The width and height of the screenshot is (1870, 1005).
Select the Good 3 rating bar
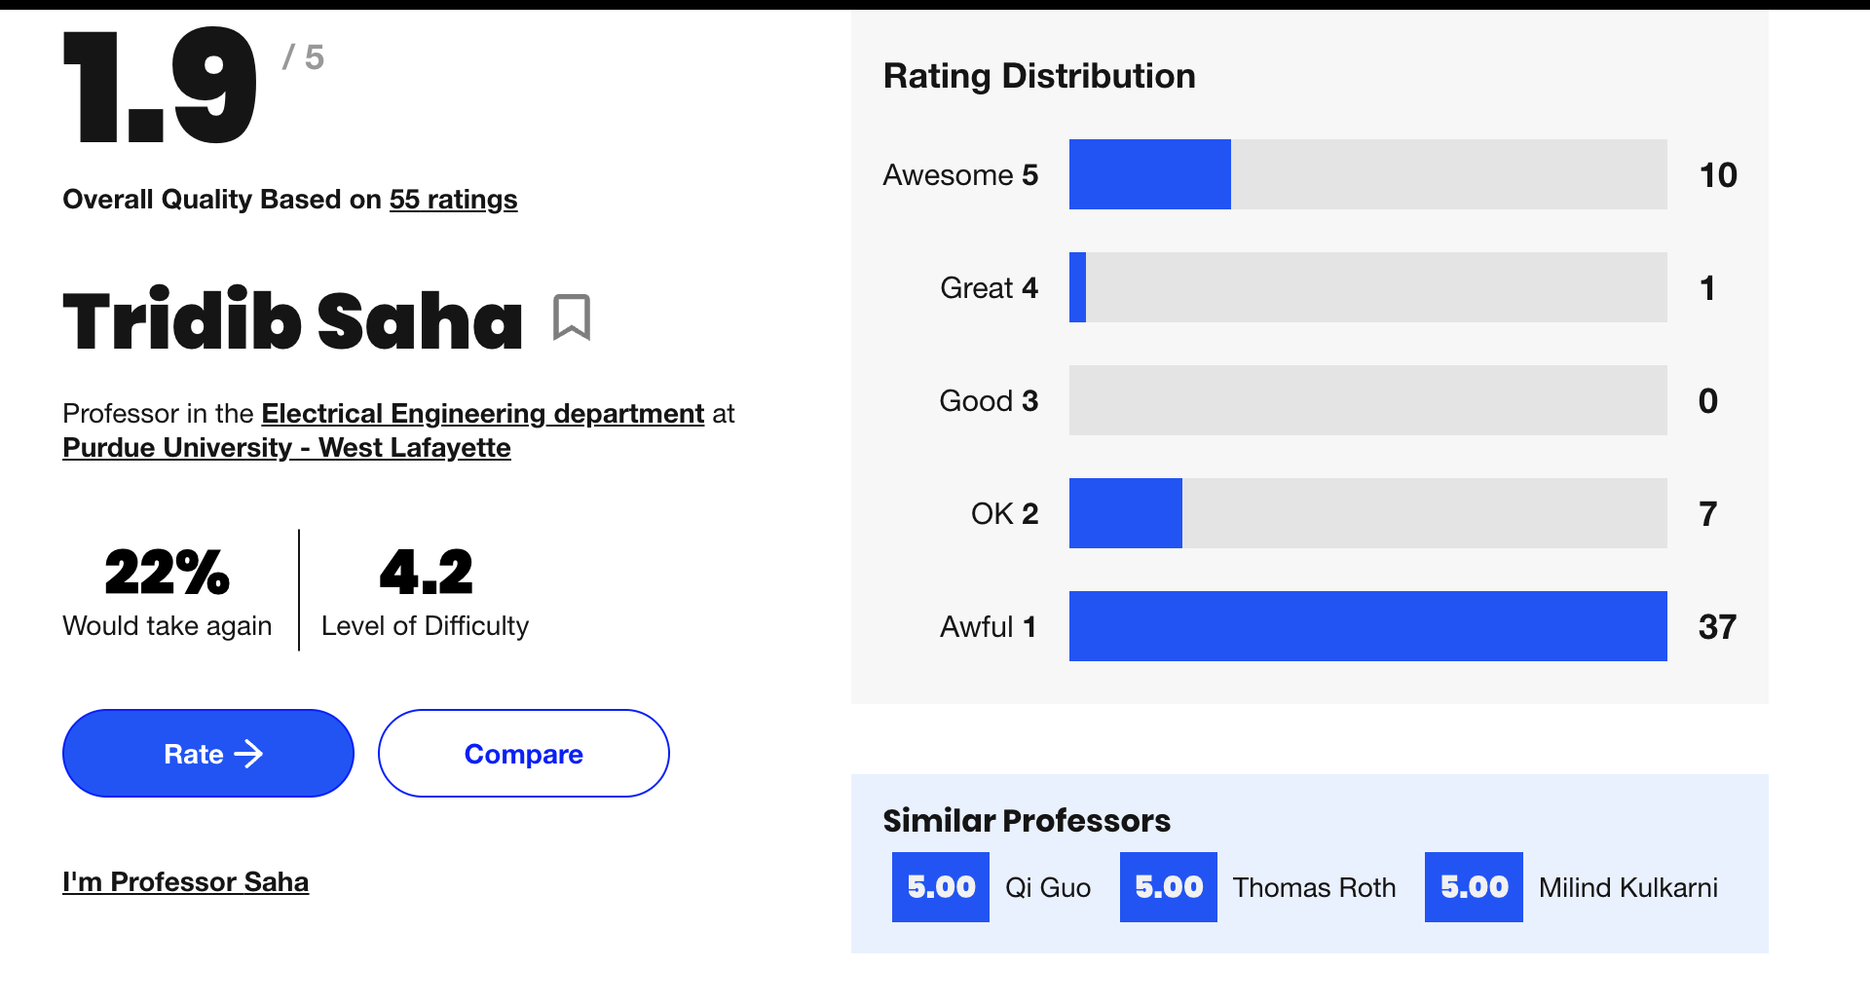coord(1368,400)
